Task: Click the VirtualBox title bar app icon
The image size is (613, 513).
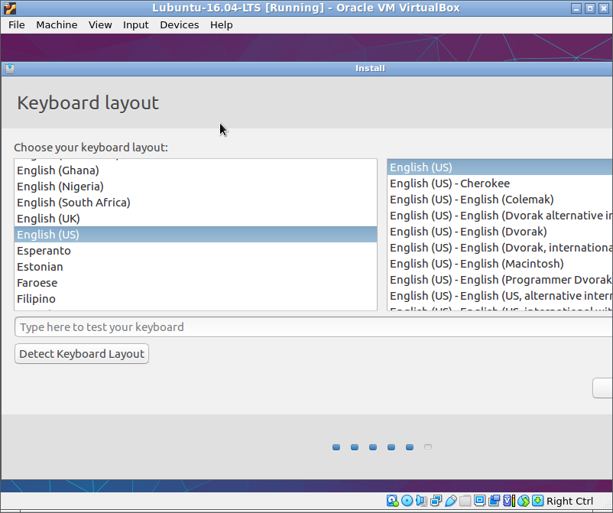Action: (x=10, y=8)
